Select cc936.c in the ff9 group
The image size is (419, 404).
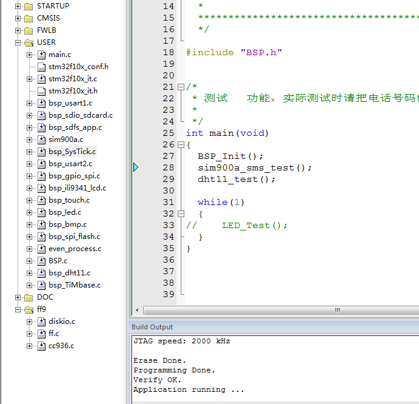pyautogui.click(x=61, y=346)
